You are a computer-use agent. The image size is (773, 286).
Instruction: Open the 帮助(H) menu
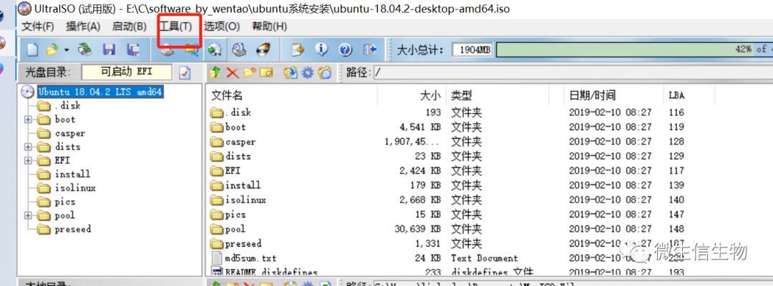pos(270,26)
